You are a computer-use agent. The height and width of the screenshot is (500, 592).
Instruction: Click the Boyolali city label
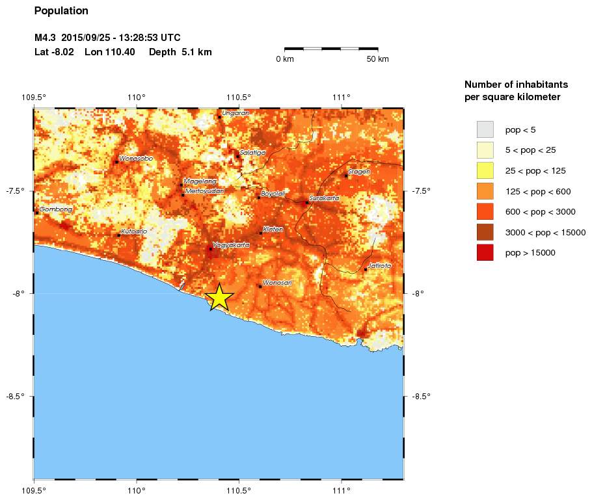273,194
